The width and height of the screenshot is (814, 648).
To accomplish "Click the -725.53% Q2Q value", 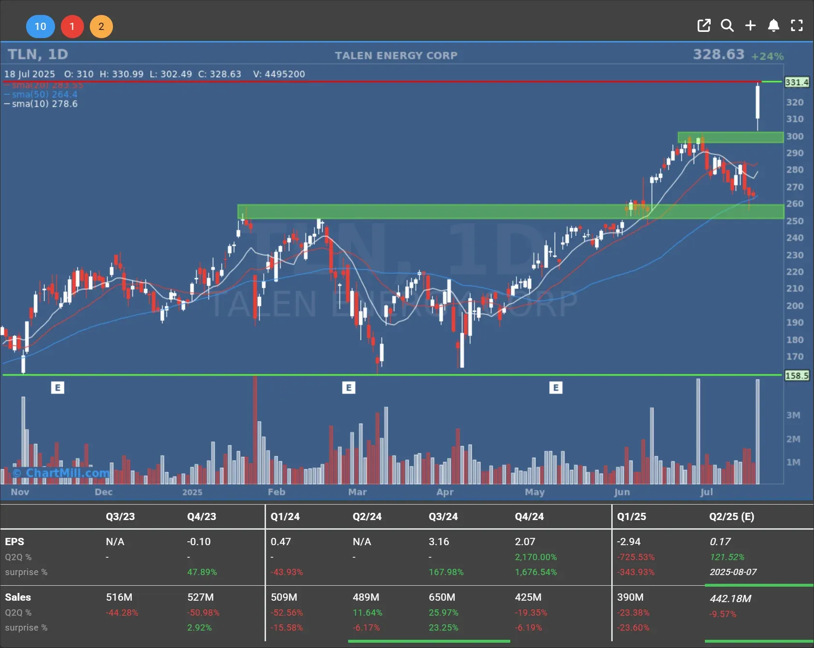I will pos(635,557).
